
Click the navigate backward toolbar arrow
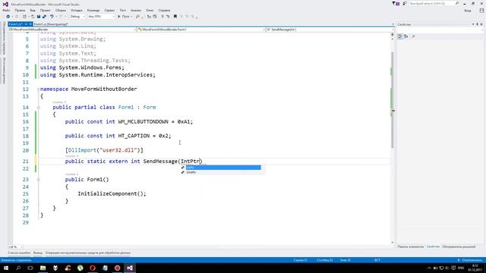(8, 17)
